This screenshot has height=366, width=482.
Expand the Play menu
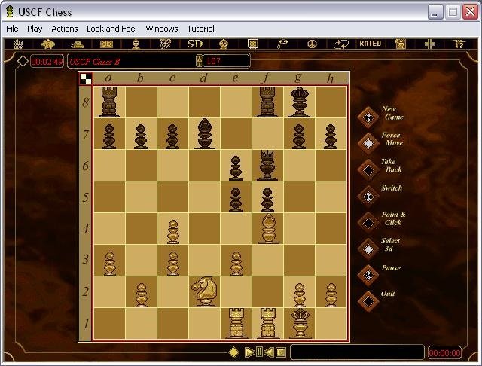35,29
